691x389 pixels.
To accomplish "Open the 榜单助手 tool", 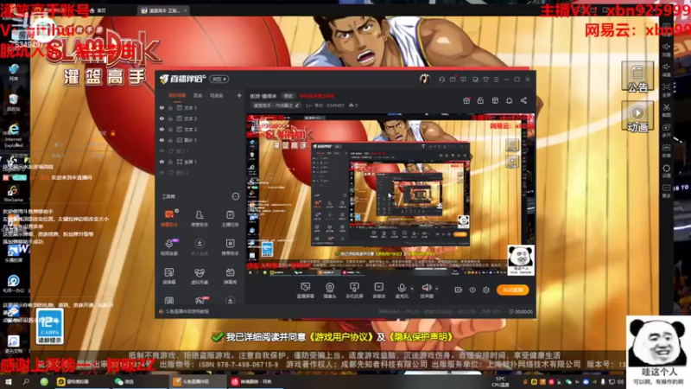I will pos(230,246).
